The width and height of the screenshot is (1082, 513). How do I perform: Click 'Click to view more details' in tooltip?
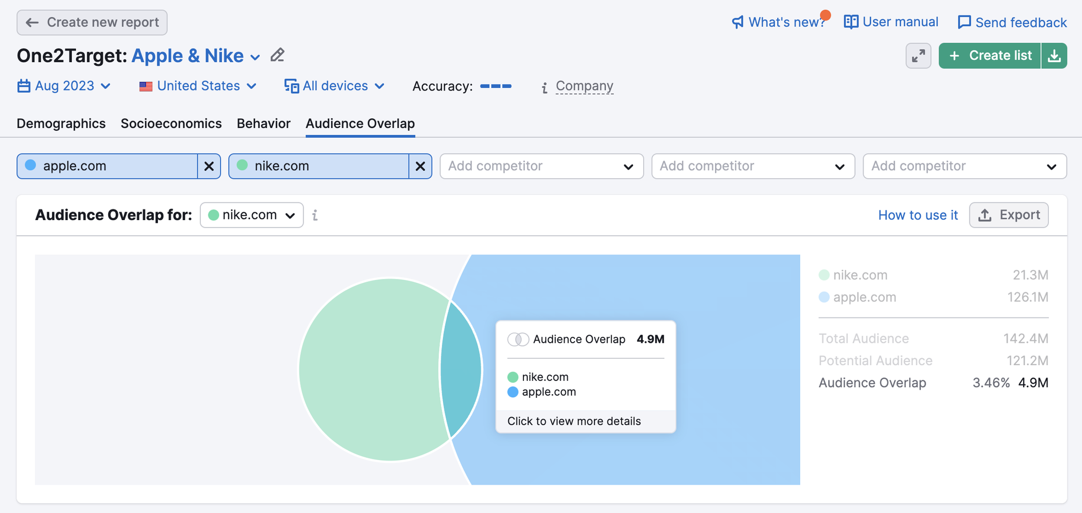click(574, 421)
